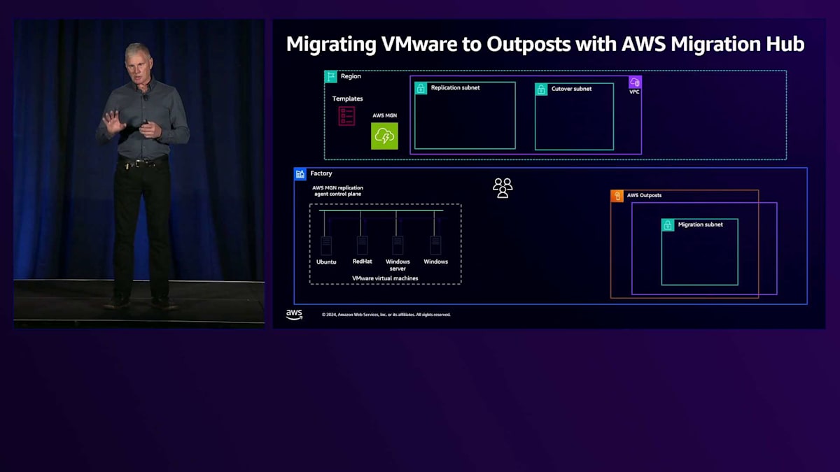
Task: Click the Factory building icon
Action: point(300,173)
